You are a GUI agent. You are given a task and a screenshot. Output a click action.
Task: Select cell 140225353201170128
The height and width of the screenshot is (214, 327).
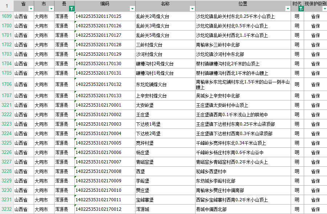pos(105,45)
